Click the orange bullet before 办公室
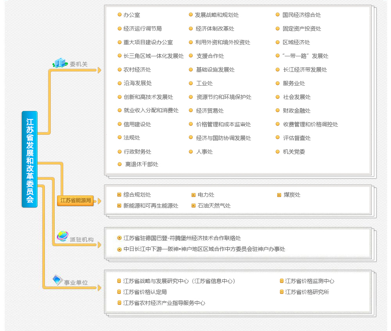This screenshot has width=391, height=331. tap(120, 15)
